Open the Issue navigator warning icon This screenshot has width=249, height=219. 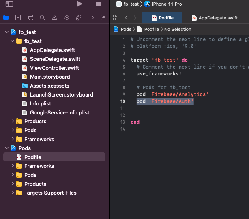click(54, 17)
